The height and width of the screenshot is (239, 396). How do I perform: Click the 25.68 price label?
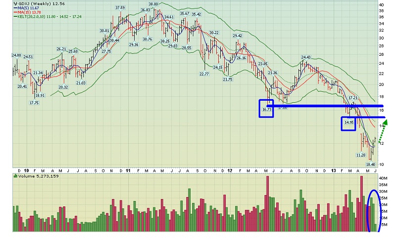[73, 51]
